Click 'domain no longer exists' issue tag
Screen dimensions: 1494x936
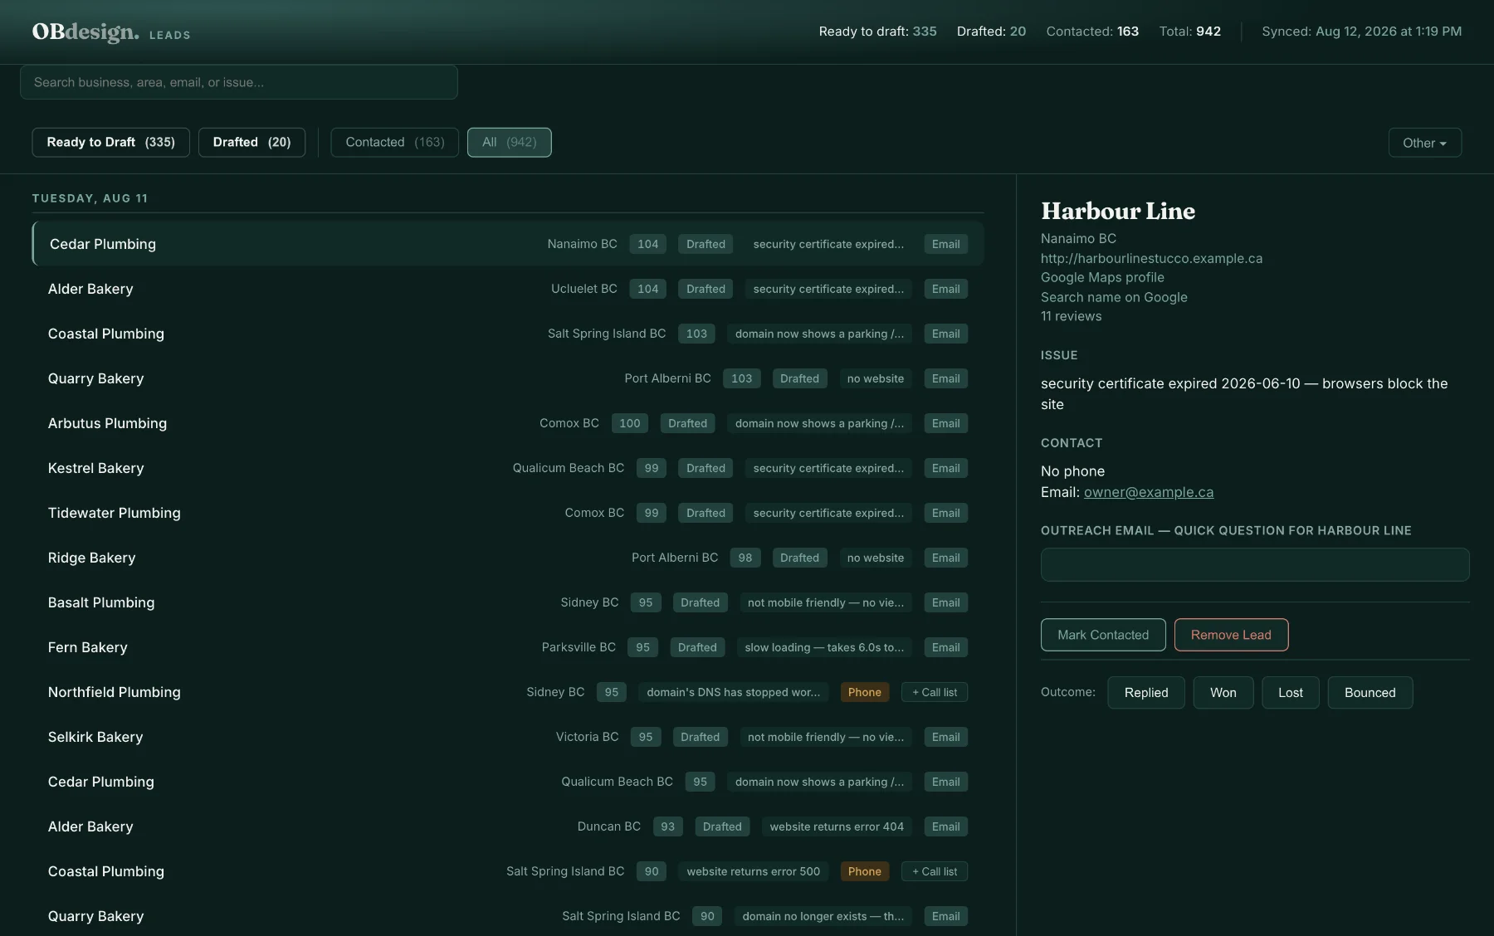[823, 916]
